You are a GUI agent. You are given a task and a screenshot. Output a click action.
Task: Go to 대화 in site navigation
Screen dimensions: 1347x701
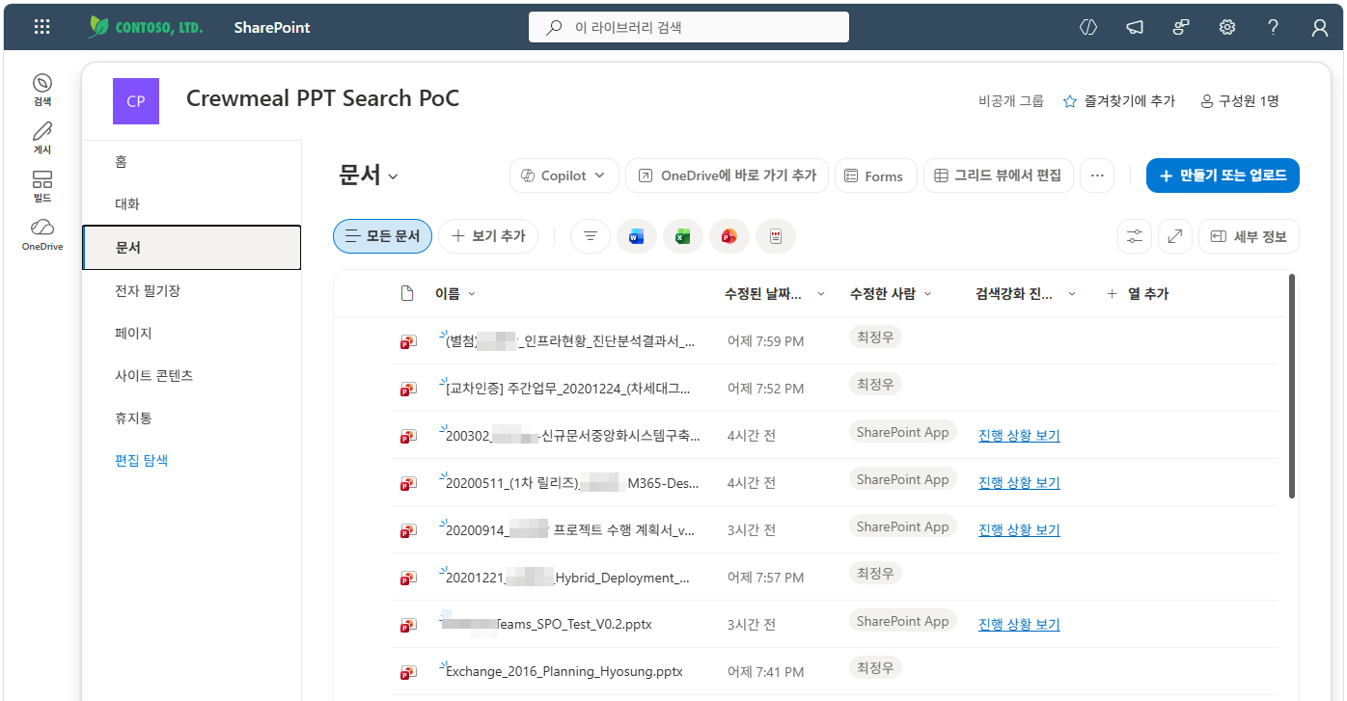click(x=191, y=204)
